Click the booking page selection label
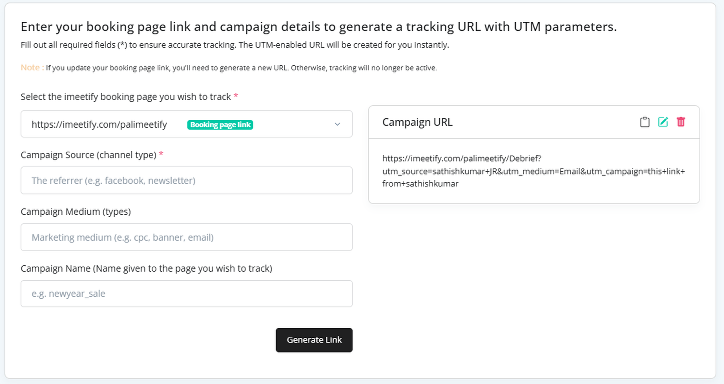This screenshot has width=724, height=384. tap(125, 97)
